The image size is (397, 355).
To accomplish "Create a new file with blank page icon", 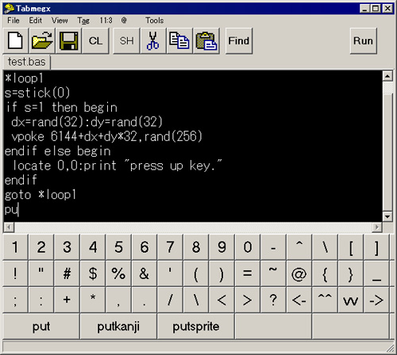I will click(15, 41).
